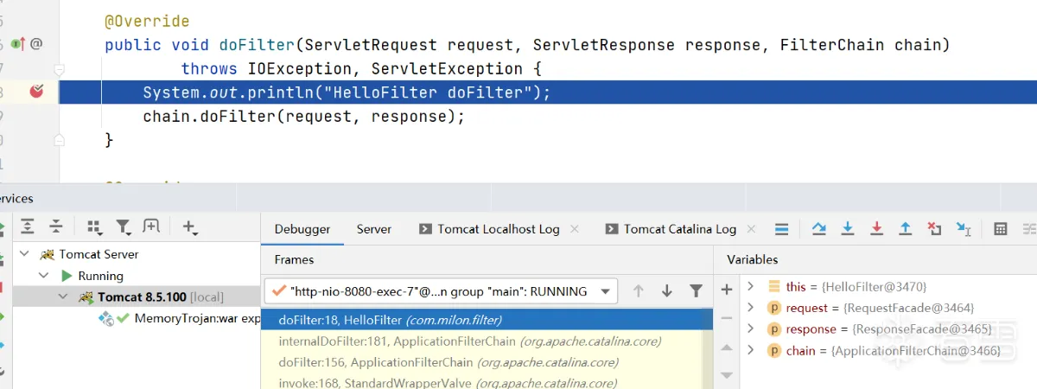Click the Run to Cursor icon
Viewport: 1037px width, 389px height.
tap(964, 229)
